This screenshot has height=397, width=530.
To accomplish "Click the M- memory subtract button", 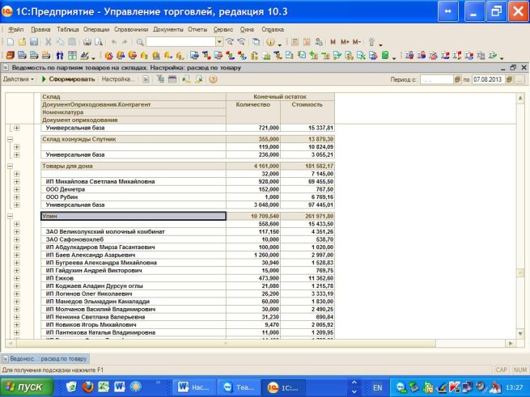I will [x=357, y=42].
